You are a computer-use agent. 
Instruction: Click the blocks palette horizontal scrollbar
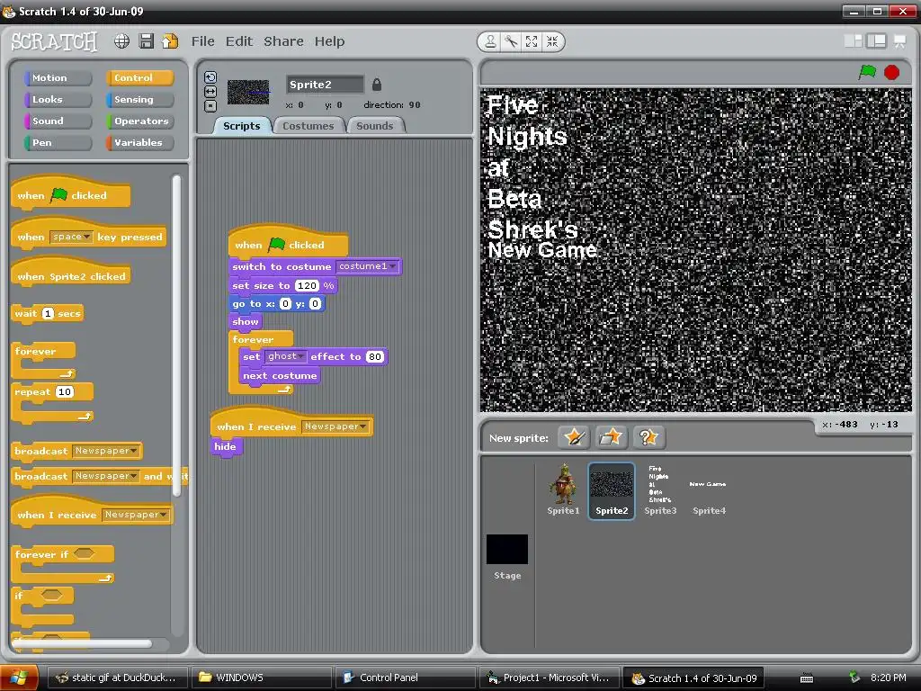pos(82,643)
